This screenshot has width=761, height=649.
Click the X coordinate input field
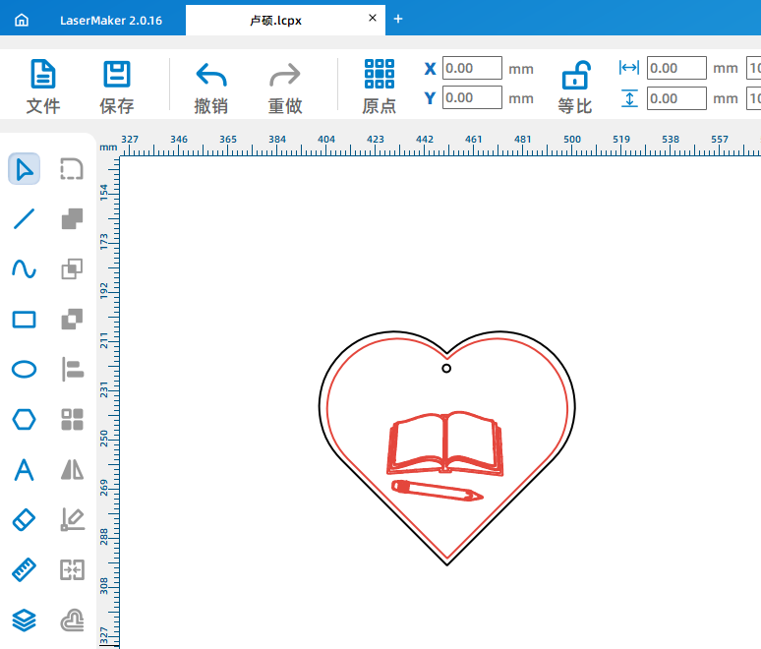472,68
